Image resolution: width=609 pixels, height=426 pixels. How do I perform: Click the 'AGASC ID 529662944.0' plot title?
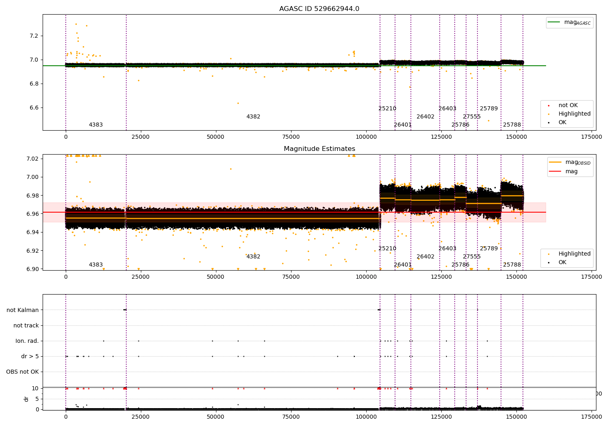[x=319, y=9]
